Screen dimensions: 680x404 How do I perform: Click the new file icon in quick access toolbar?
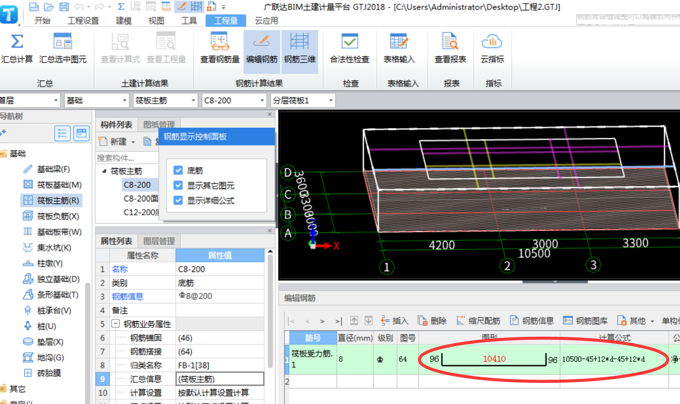click(x=34, y=7)
